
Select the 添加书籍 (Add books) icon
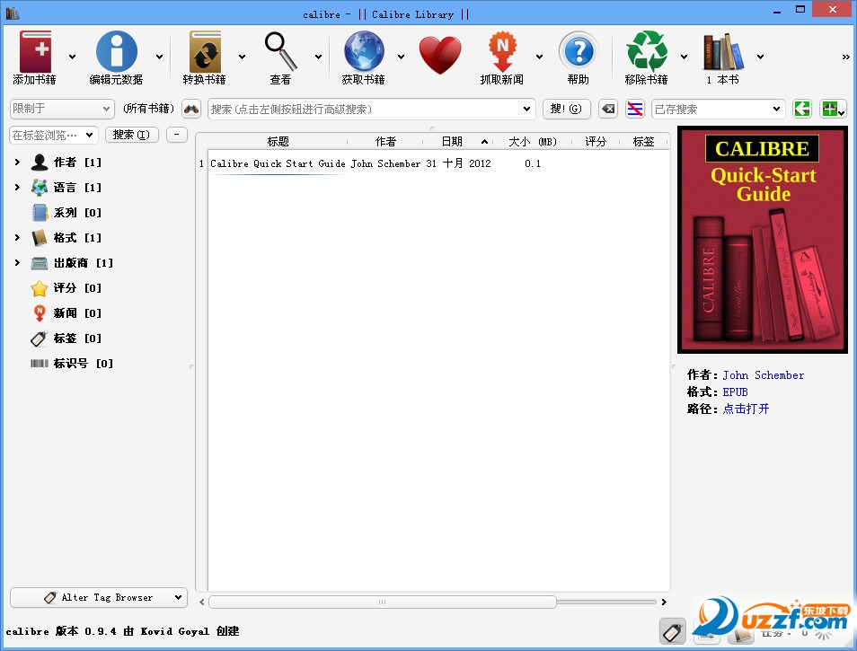[34, 52]
